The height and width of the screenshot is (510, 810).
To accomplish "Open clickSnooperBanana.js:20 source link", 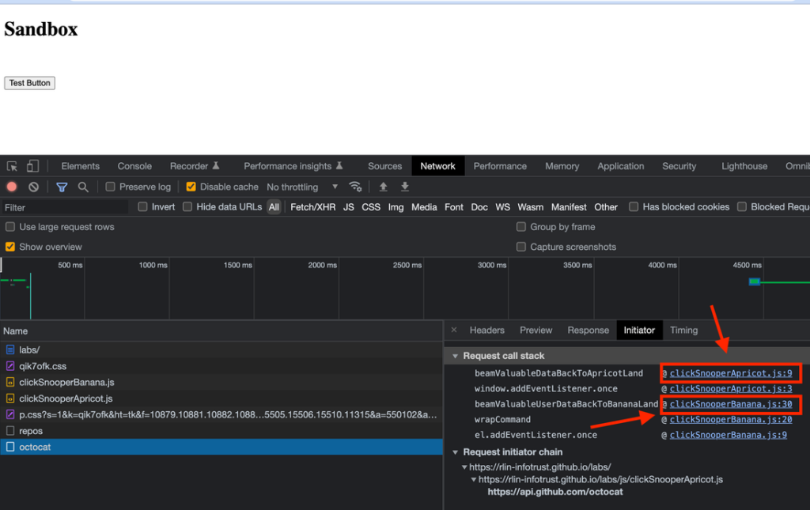I will [730, 420].
